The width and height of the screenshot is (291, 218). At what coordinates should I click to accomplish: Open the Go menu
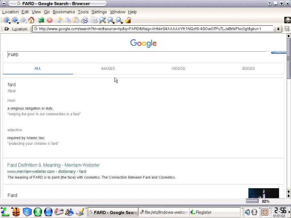(47, 12)
